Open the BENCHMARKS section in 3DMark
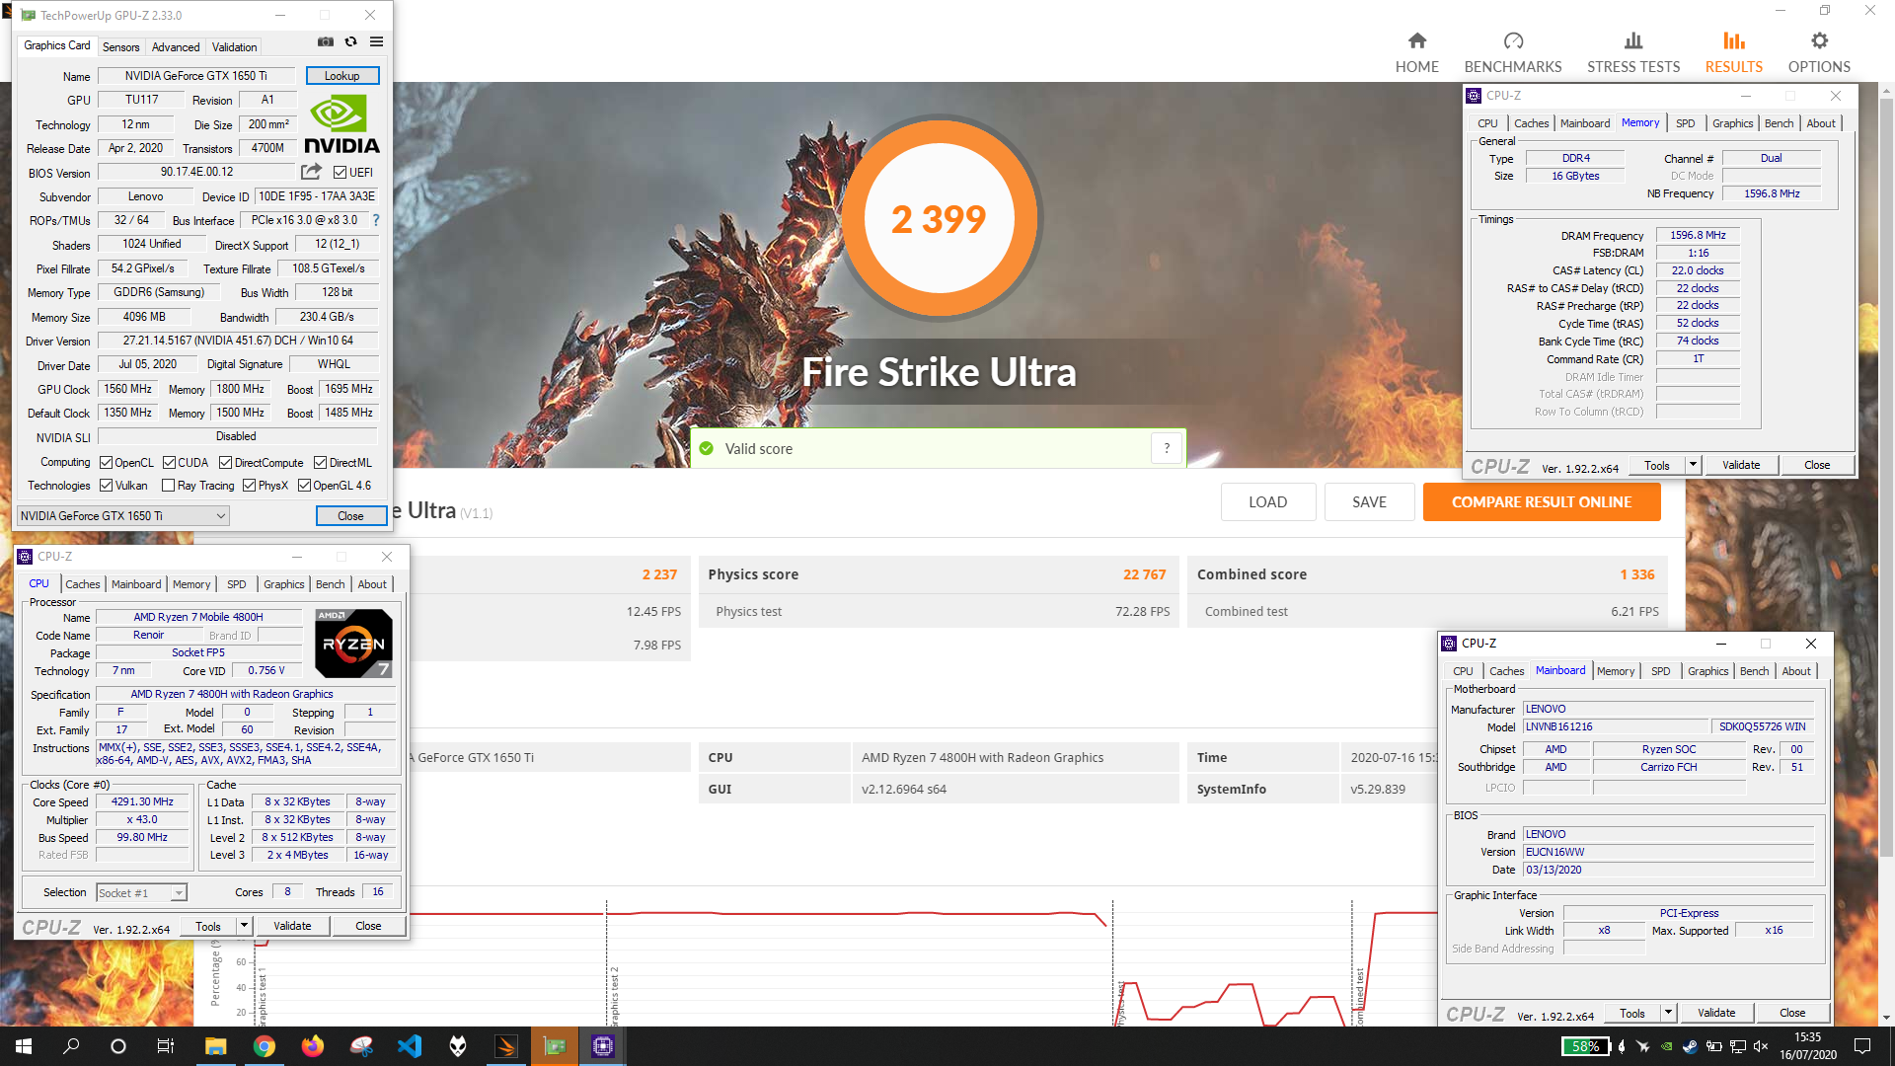Screen dimensions: 1895x1066 tap(1512, 52)
